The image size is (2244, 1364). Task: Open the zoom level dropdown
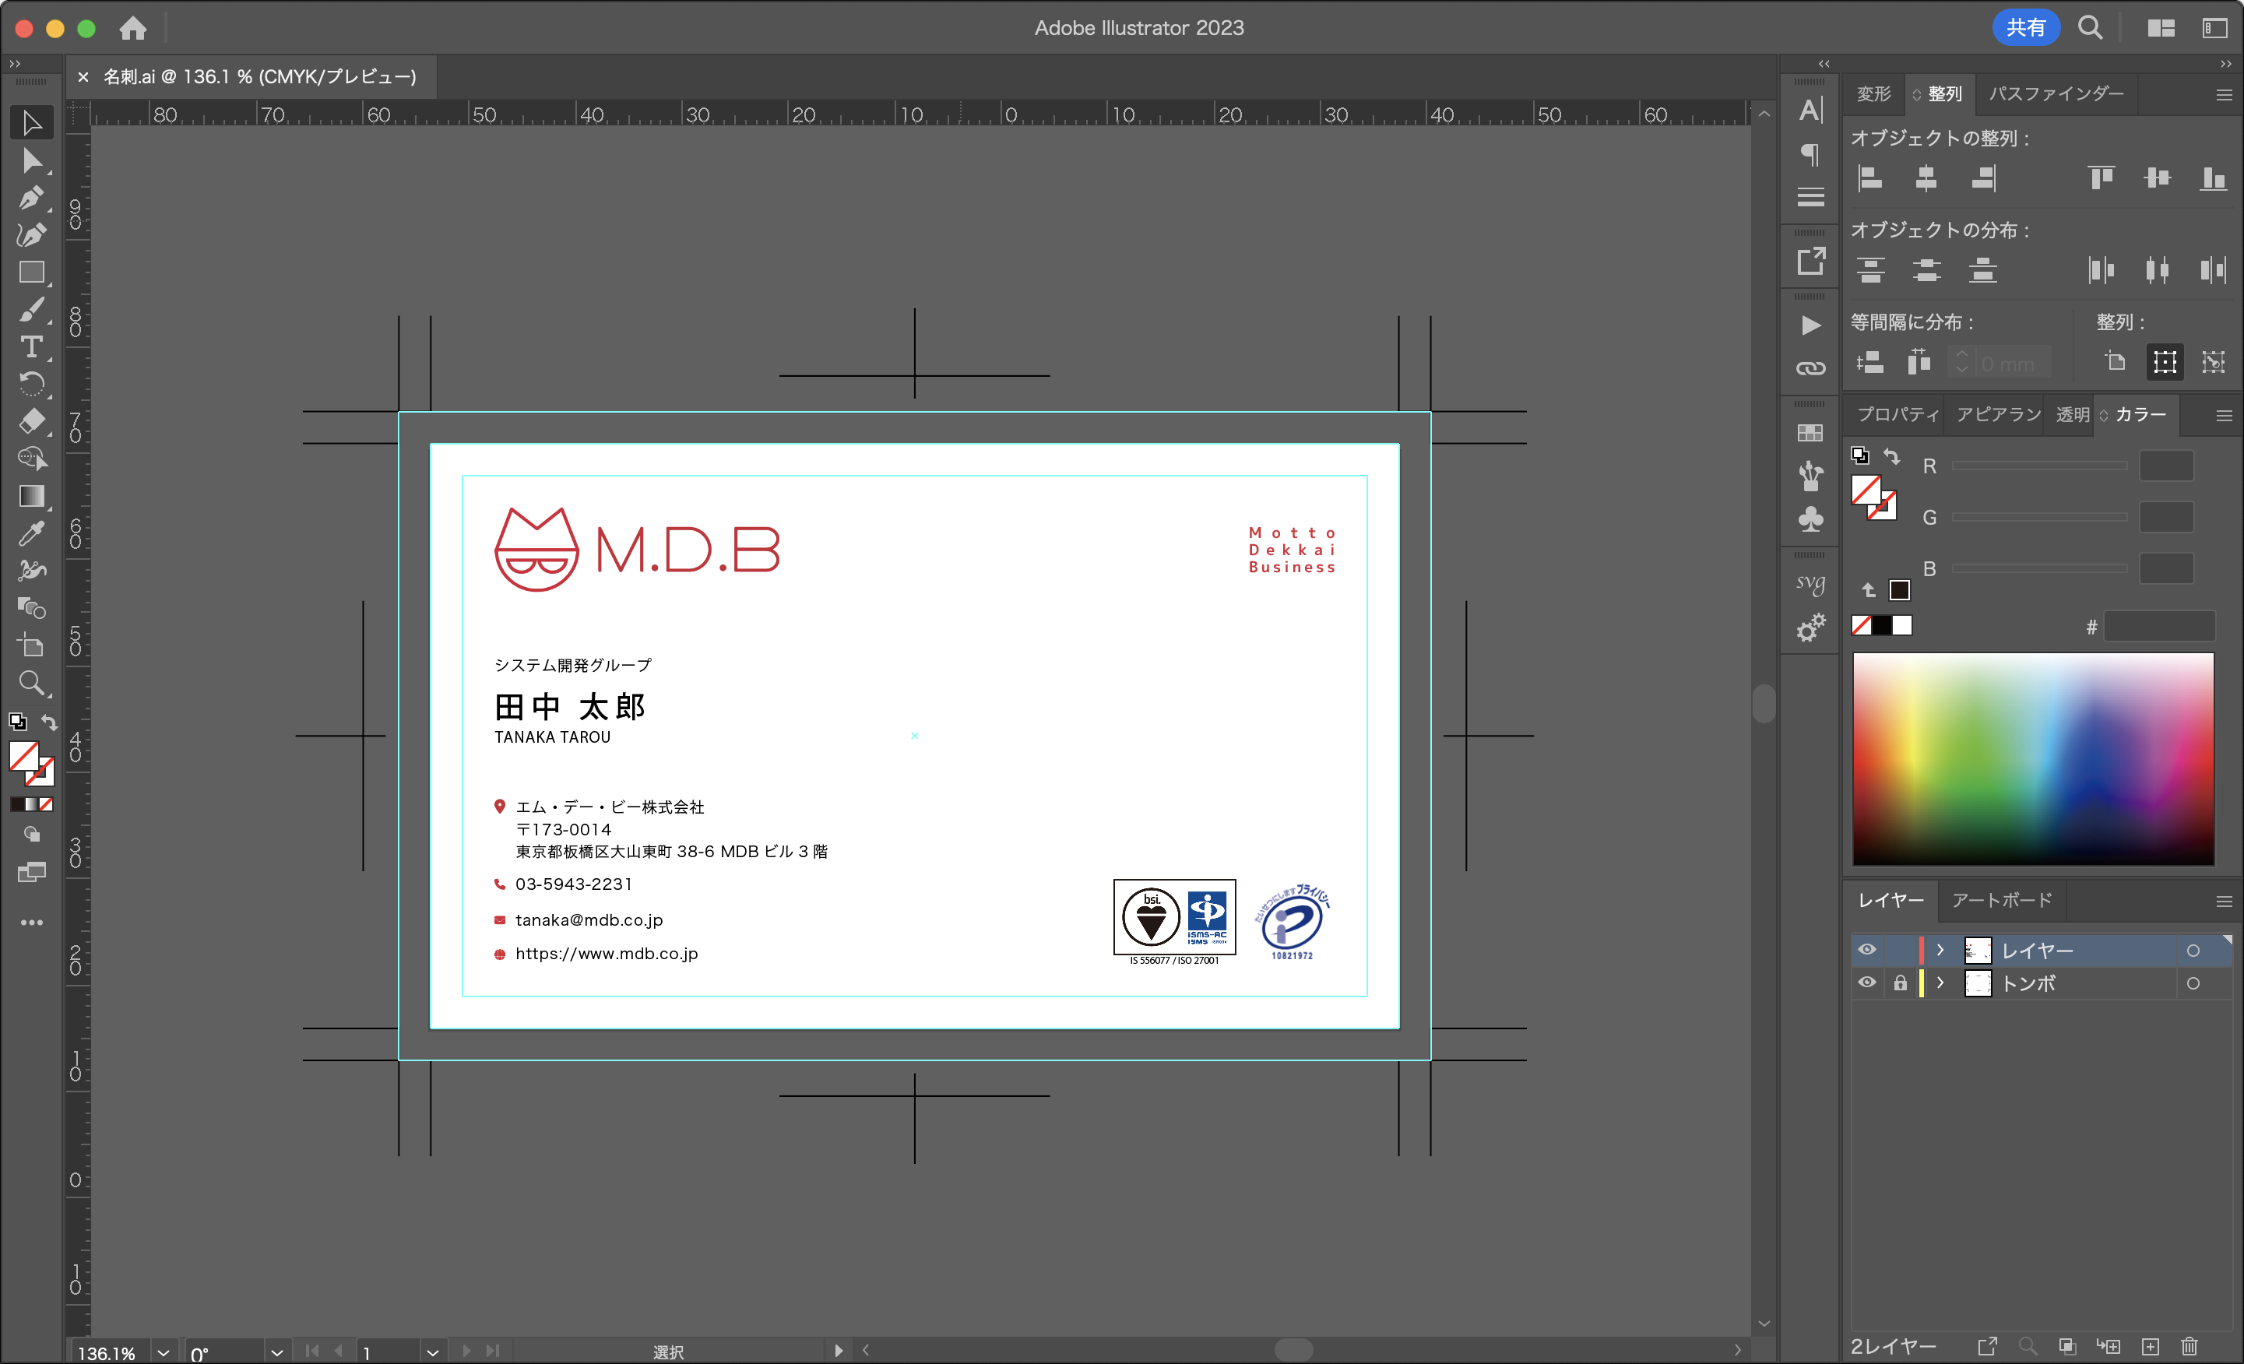[163, 1352]
